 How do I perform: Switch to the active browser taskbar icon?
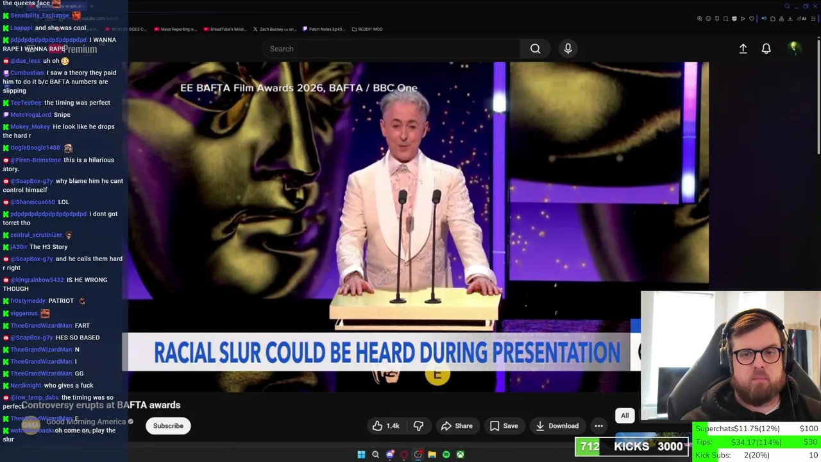(418, 454)
